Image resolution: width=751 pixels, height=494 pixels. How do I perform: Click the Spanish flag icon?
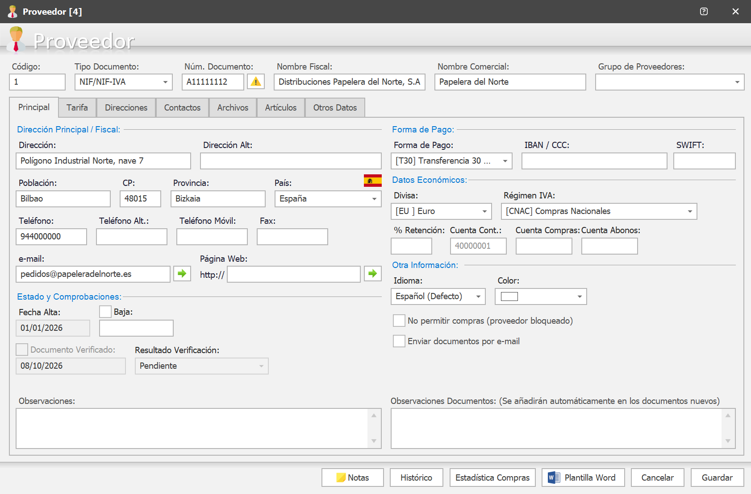[373, 180]
